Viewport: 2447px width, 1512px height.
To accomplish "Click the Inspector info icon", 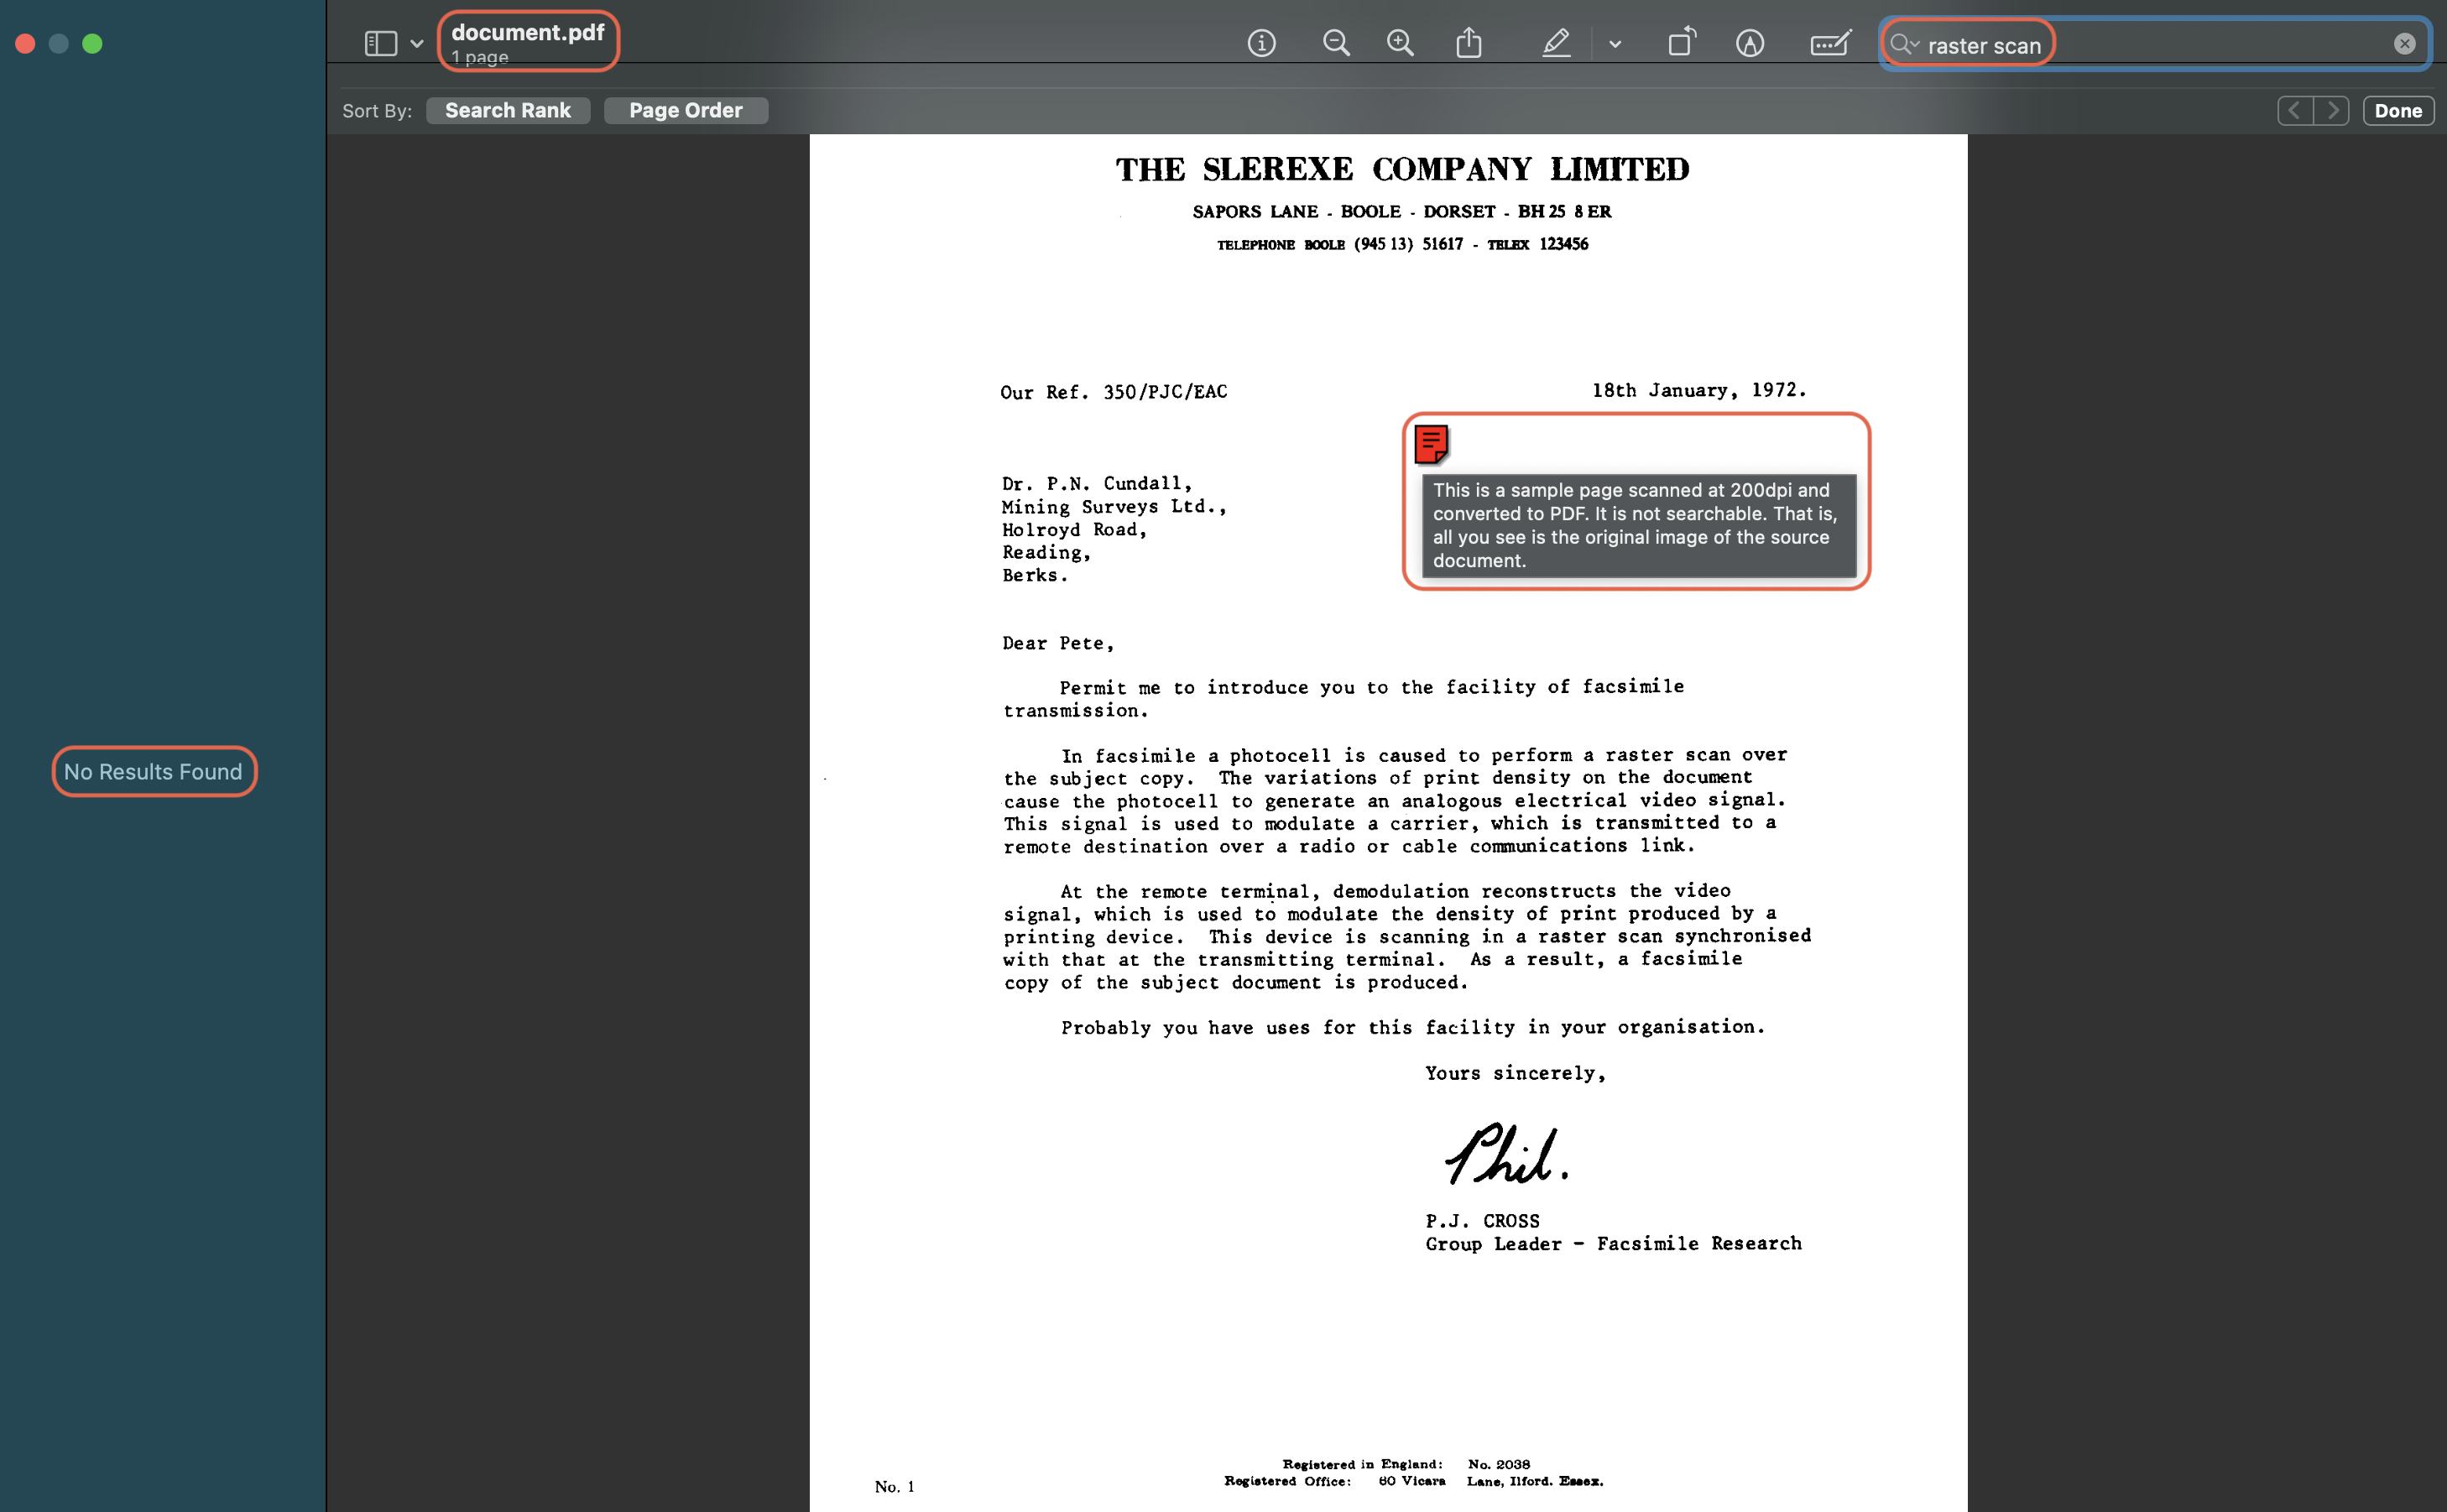I will 1261,43.
